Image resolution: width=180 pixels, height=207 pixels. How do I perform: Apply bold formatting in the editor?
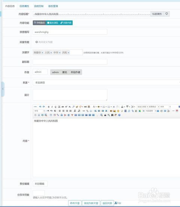49,107
